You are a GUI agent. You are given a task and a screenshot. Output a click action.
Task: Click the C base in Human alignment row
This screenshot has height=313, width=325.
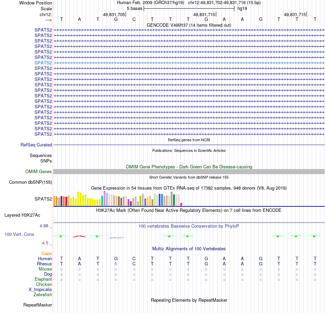coord(134,258)
